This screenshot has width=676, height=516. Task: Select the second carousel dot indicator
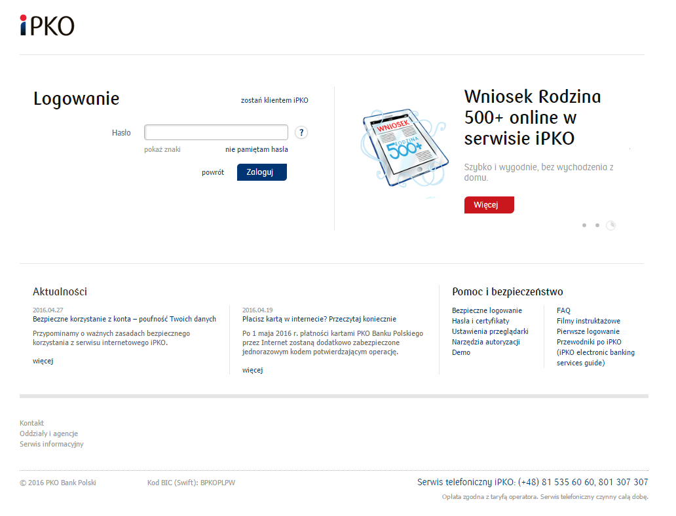coord(597,225)
